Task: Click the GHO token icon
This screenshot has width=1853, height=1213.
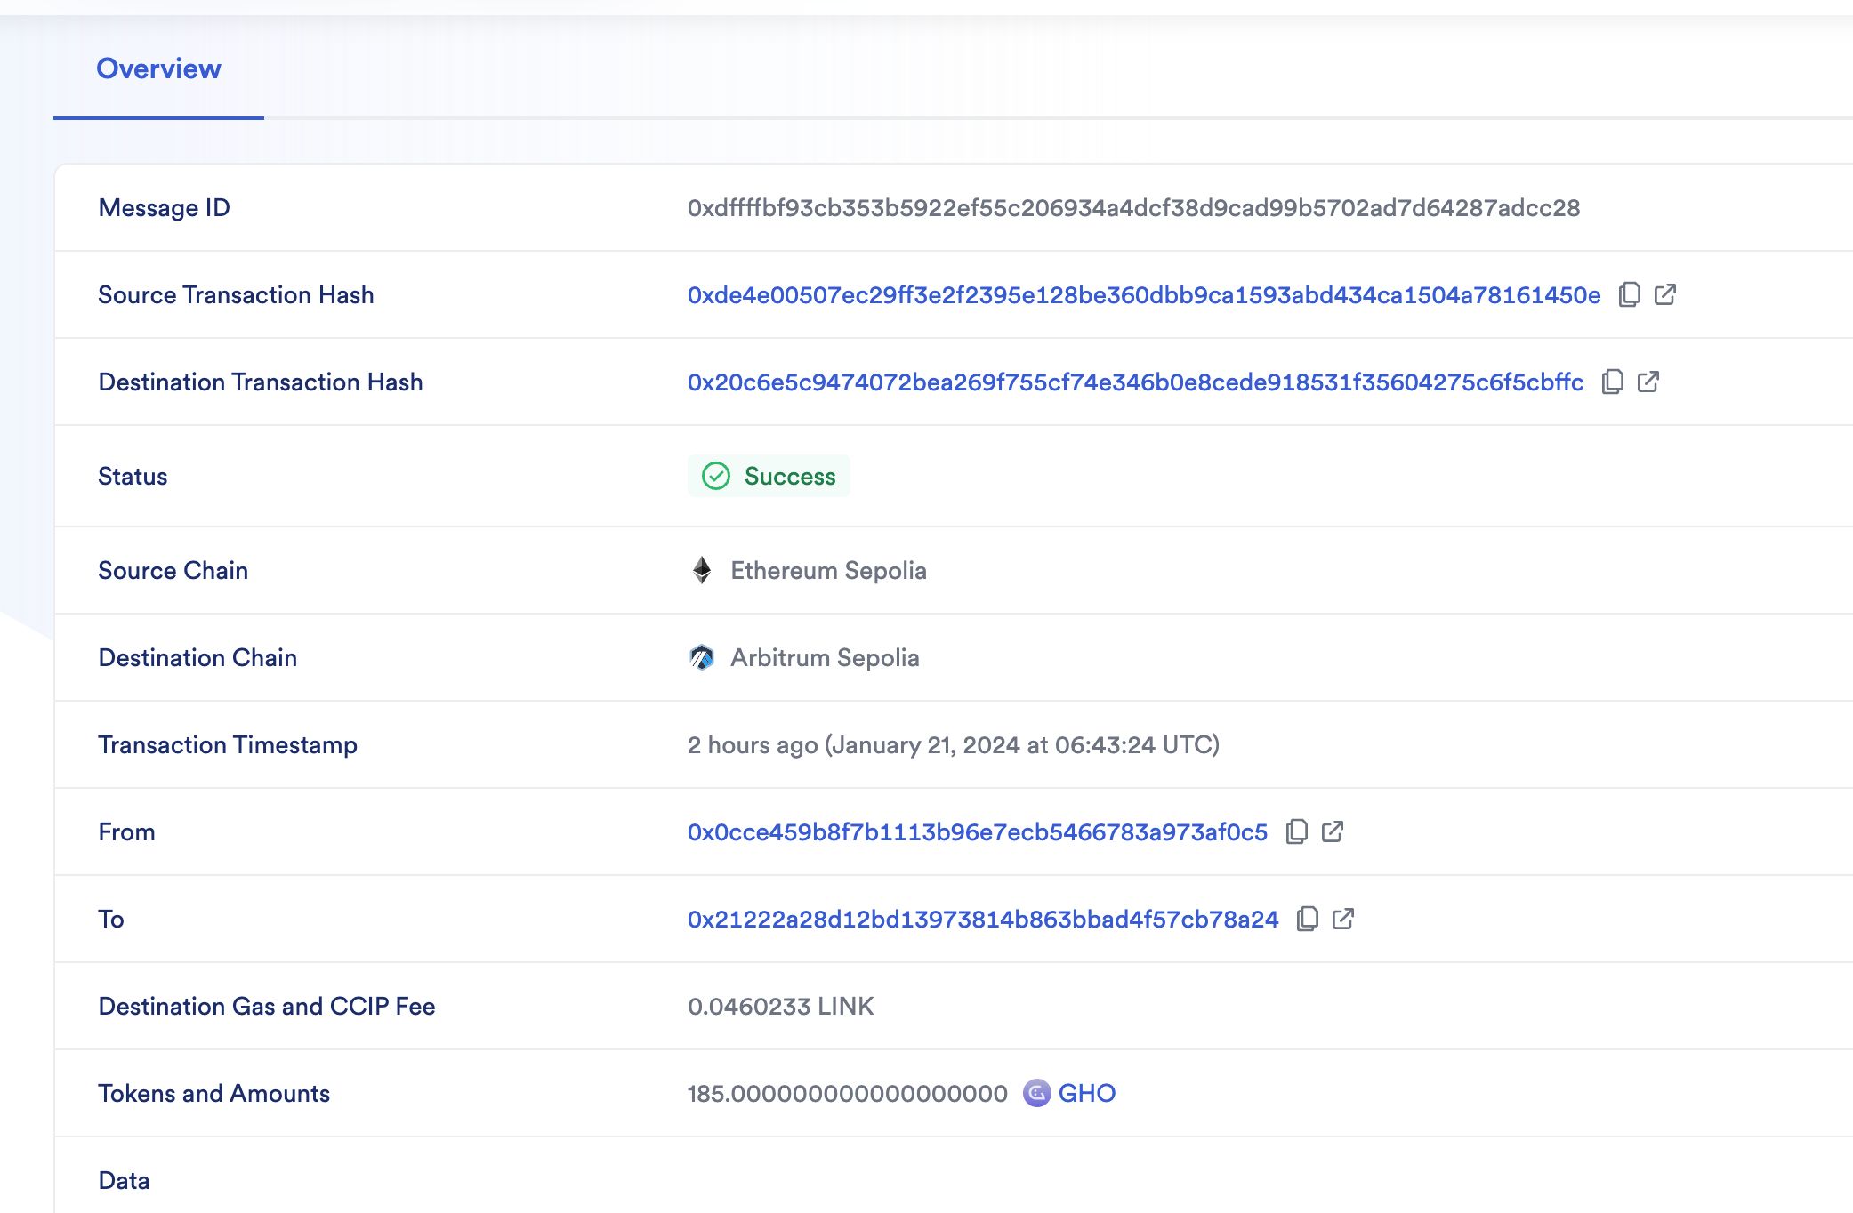Action: click(x=1036, y=1093)
